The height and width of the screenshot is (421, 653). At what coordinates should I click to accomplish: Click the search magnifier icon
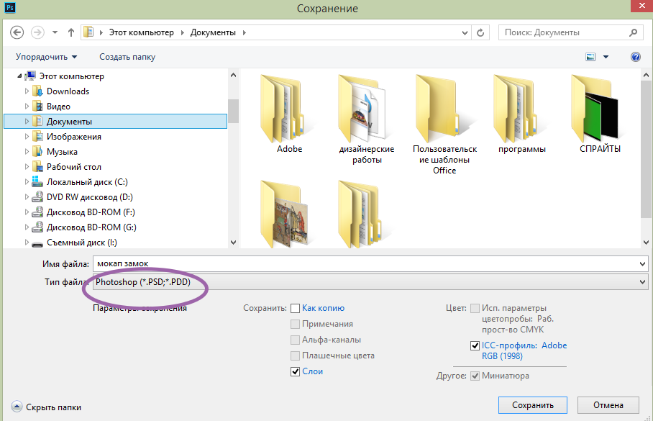coord(633,32)
